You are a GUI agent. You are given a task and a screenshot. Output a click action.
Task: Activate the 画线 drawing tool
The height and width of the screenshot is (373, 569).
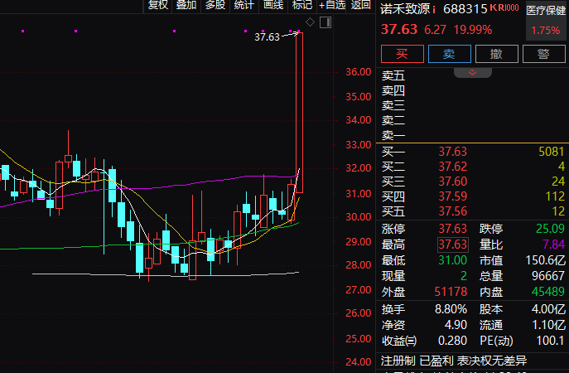[272, 5]
